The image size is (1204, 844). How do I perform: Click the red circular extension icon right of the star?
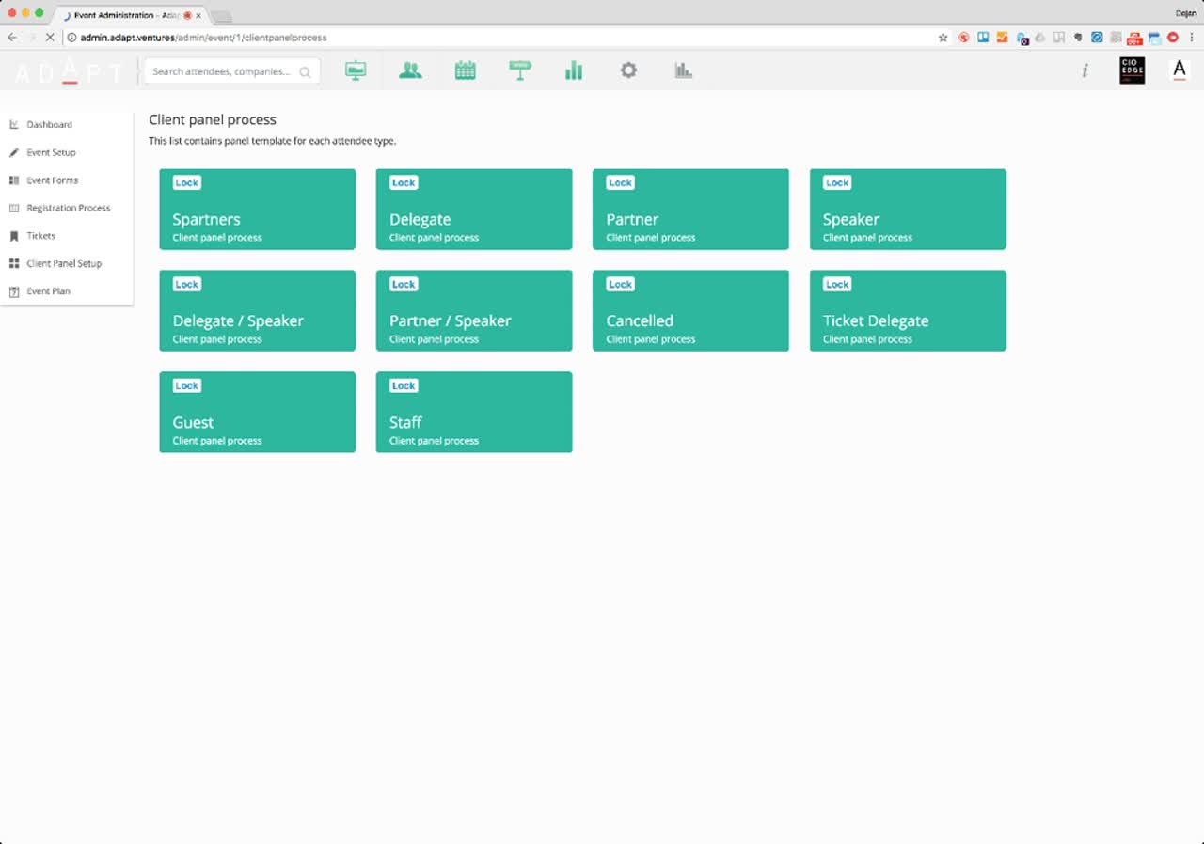tap(964, 38)
